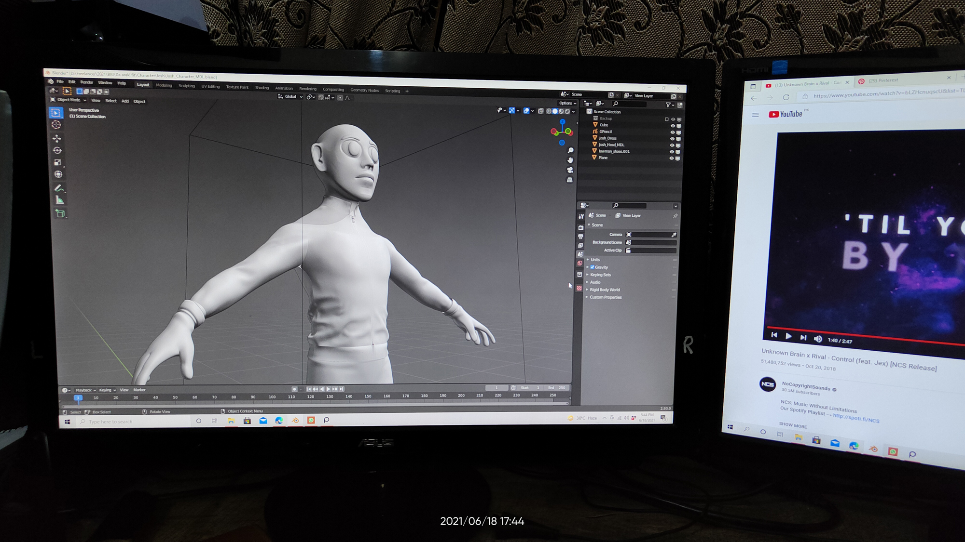Viewport: 965px width, 542px height.
Task: Open the outliner filter dropdown
Action: 670,105
